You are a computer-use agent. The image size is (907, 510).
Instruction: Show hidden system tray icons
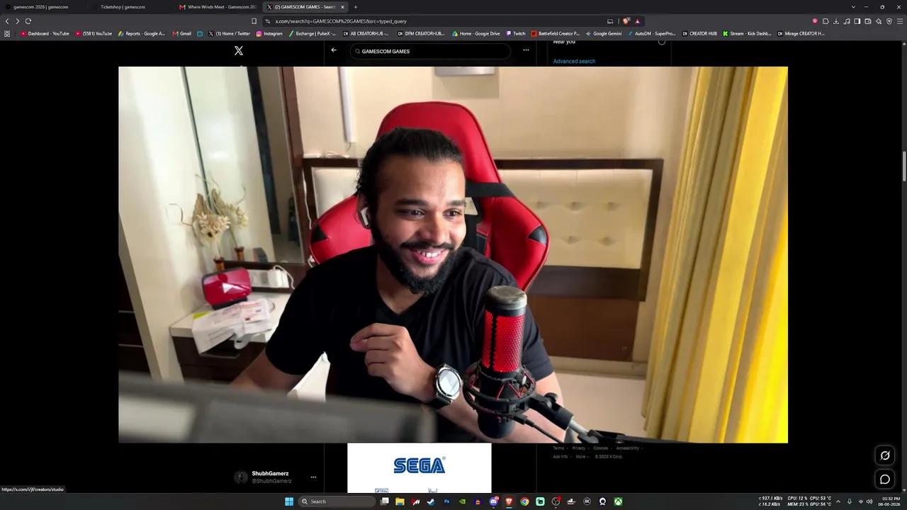(x=838, y=501)
